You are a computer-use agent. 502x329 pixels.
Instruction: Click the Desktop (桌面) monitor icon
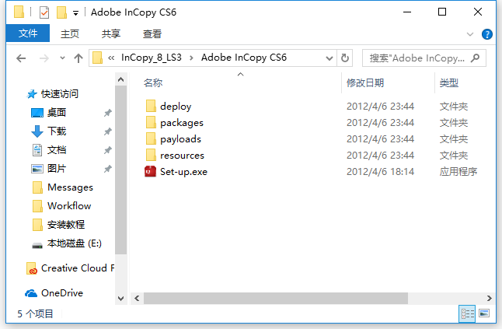pos(37,113)
